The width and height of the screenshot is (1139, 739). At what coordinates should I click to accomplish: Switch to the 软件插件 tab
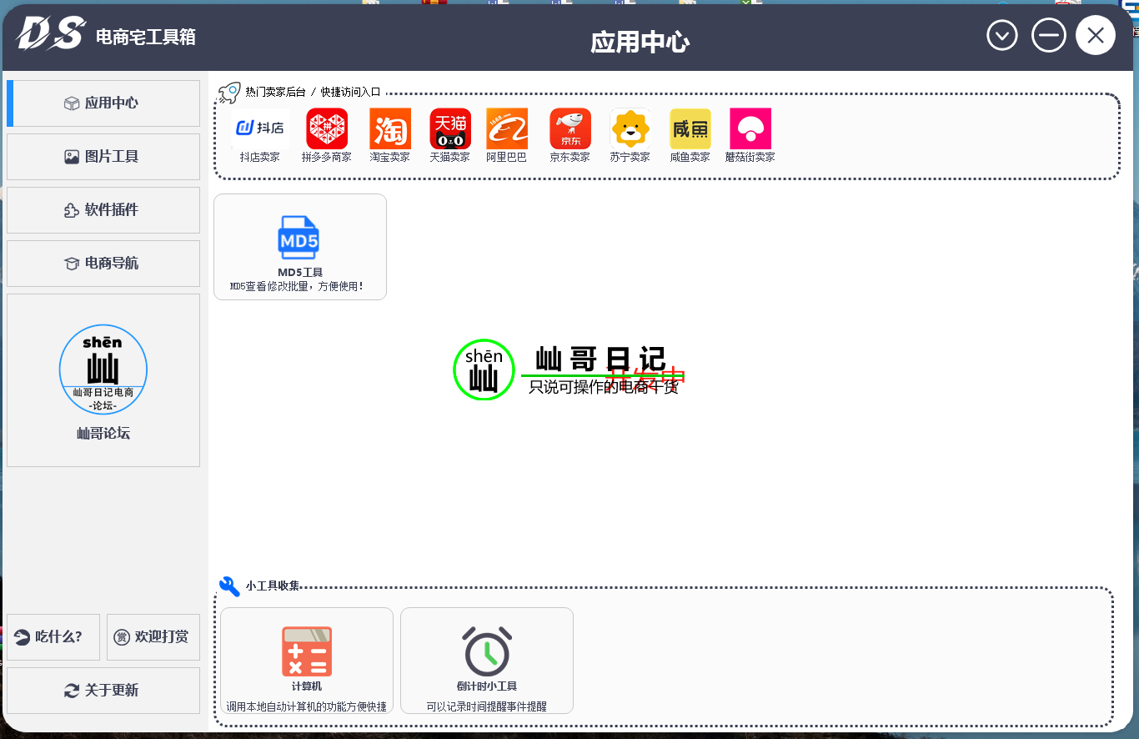point(103,210)
